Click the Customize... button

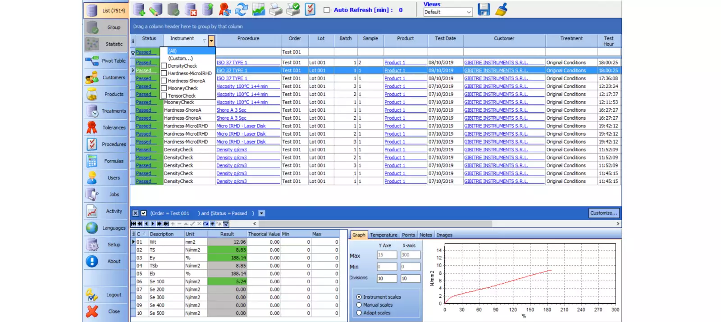coord(603,213)
